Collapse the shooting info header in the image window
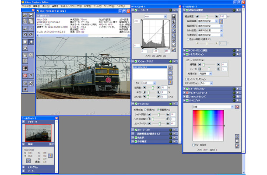The image size is (267, 175). pyautogui.click(x=38, y=16)
